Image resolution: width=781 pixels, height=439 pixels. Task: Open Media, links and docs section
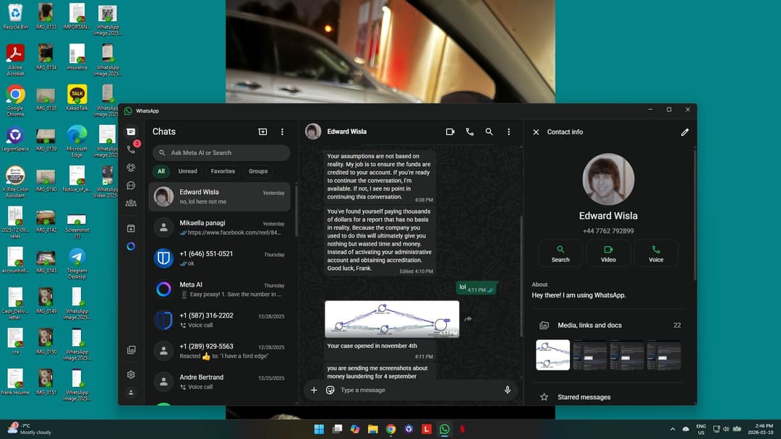pos(610,325)
